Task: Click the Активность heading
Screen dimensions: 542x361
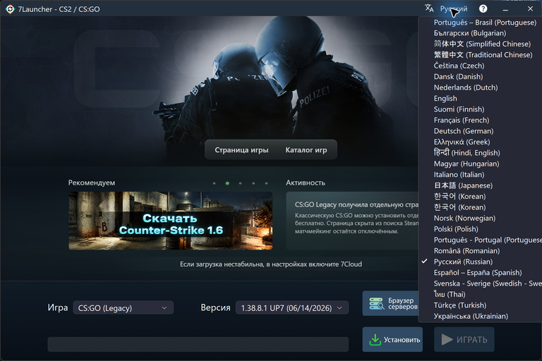Action: tap(305, 183)
